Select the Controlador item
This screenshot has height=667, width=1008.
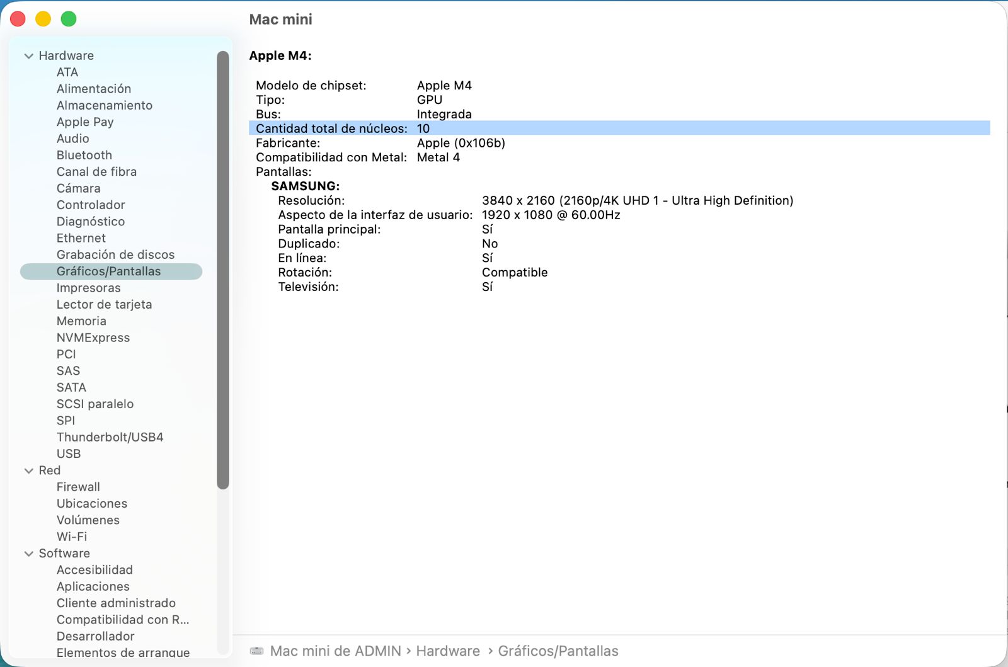pyautogui.click(x=91, y=205)
